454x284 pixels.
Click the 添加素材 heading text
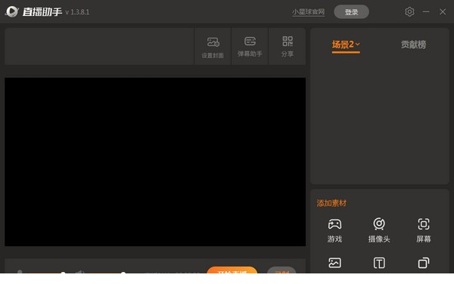coord(331,203)
